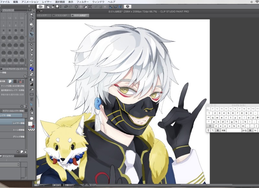Open the ファイル menu

tap(5, 2)
